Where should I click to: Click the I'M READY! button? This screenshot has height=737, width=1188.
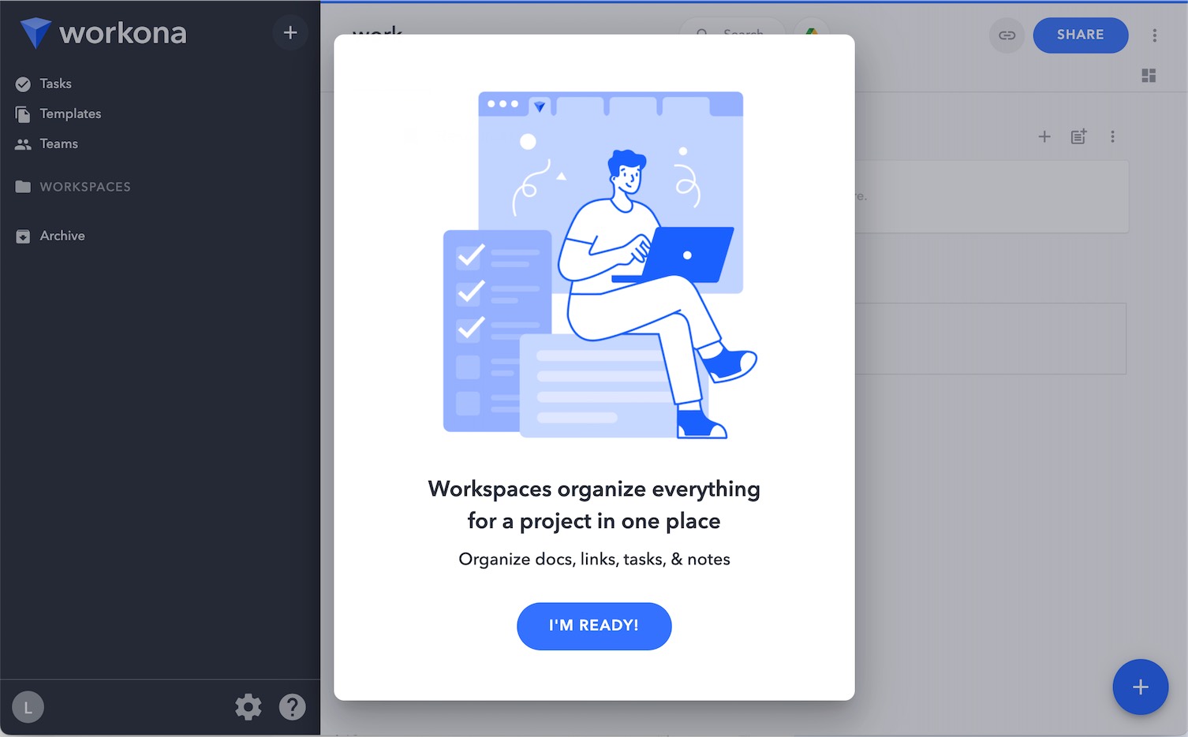594,626
